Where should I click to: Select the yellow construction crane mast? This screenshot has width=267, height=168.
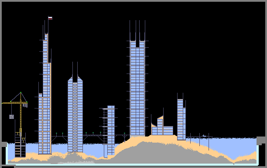21,114
